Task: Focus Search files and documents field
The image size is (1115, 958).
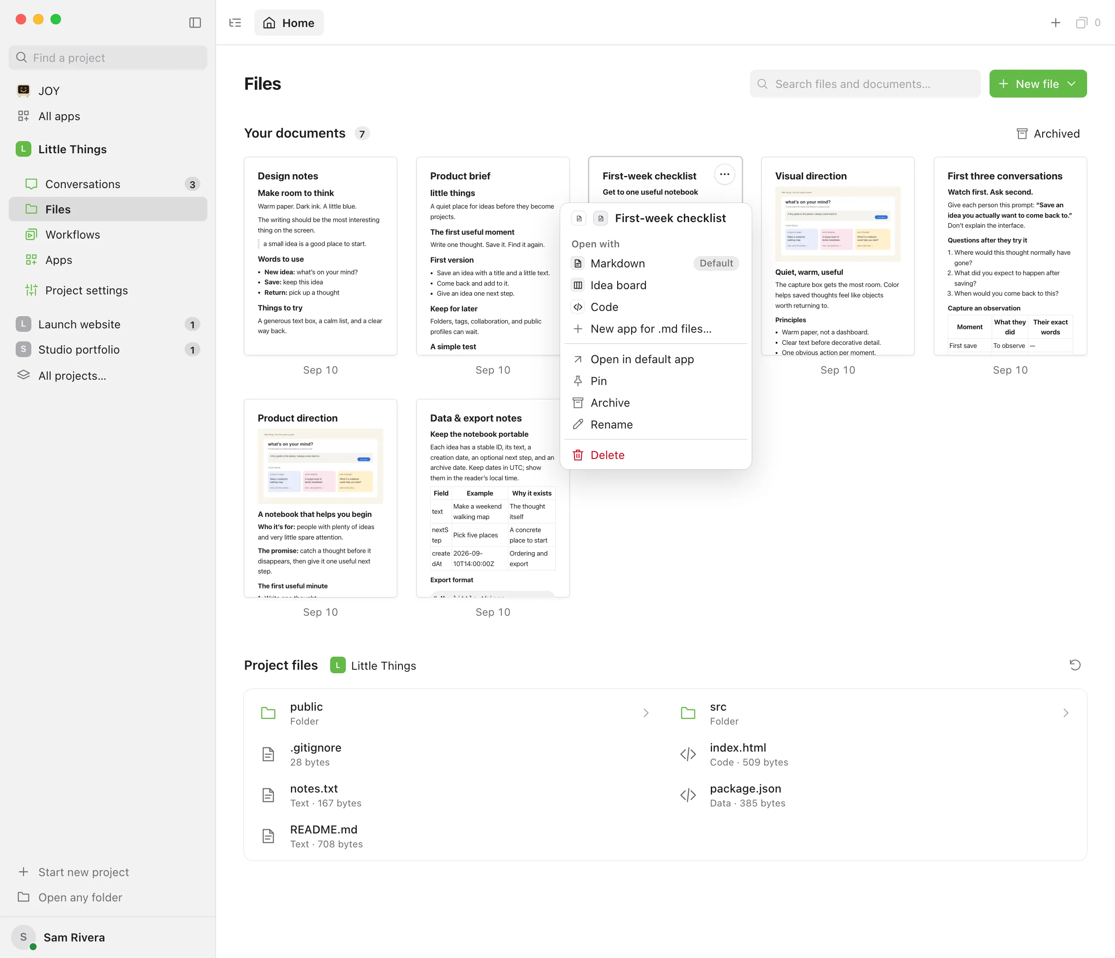Action: click(x=865, y=84)
